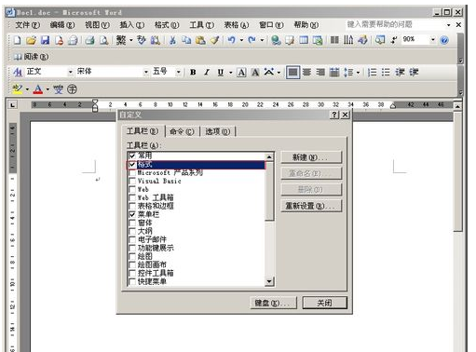Switch to the 选项 tab
476x352 pixels.
pos(218,131)
